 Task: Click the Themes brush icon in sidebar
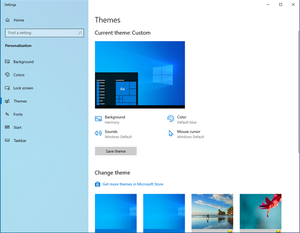point(7,101)
